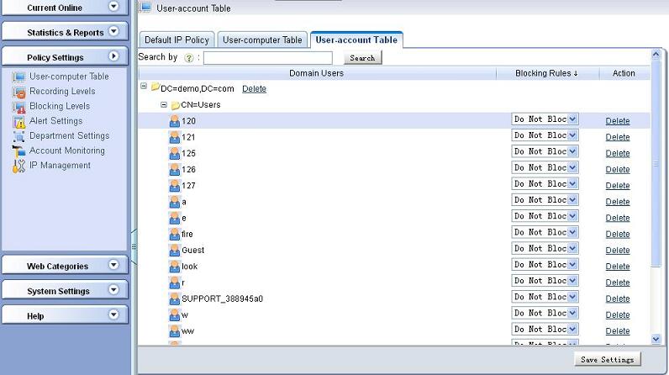669x375 pixels.
Task: Click the user icon for Guest
Action: (175, 251)
